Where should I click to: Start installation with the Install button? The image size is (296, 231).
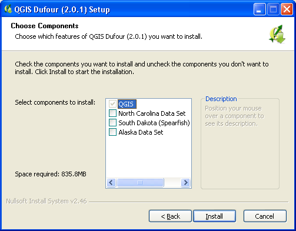(x=214, y=216)
